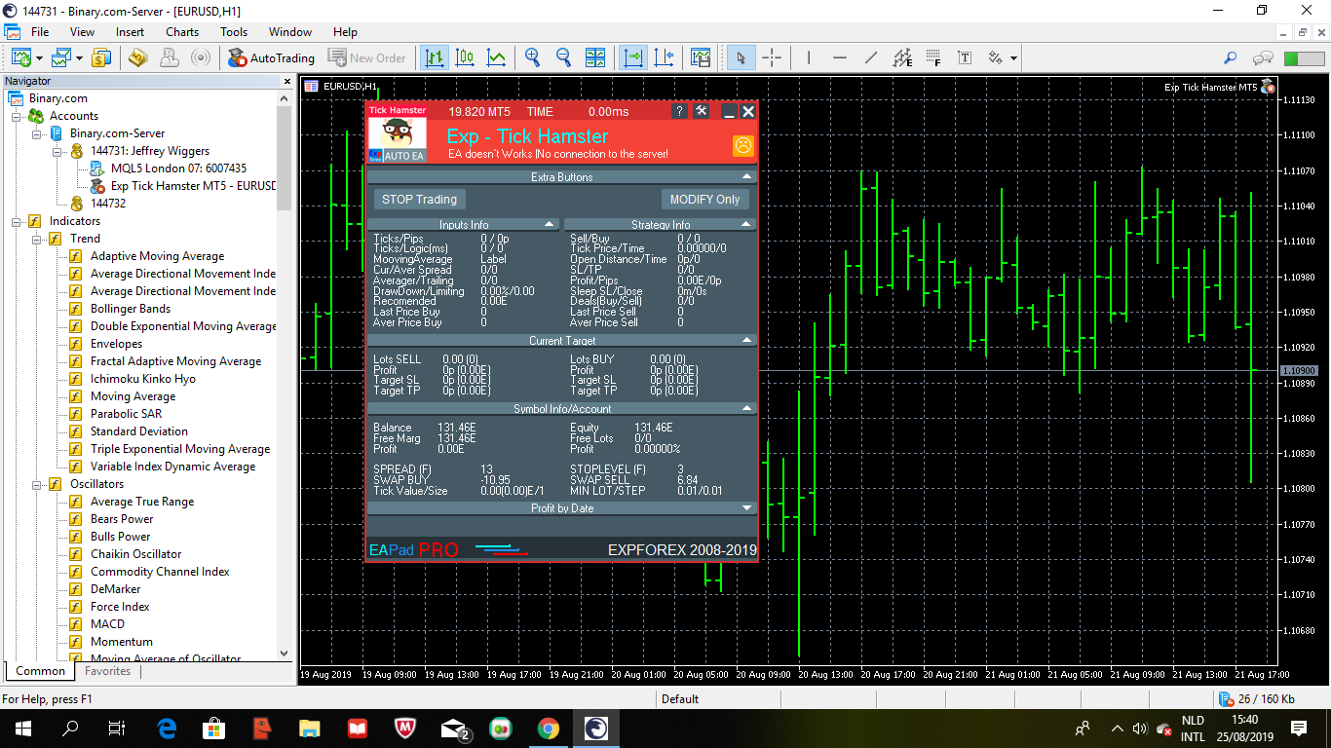This screenshot has height=748, width=1331.
Task: Open the File menu
Action: click(40, 32)
